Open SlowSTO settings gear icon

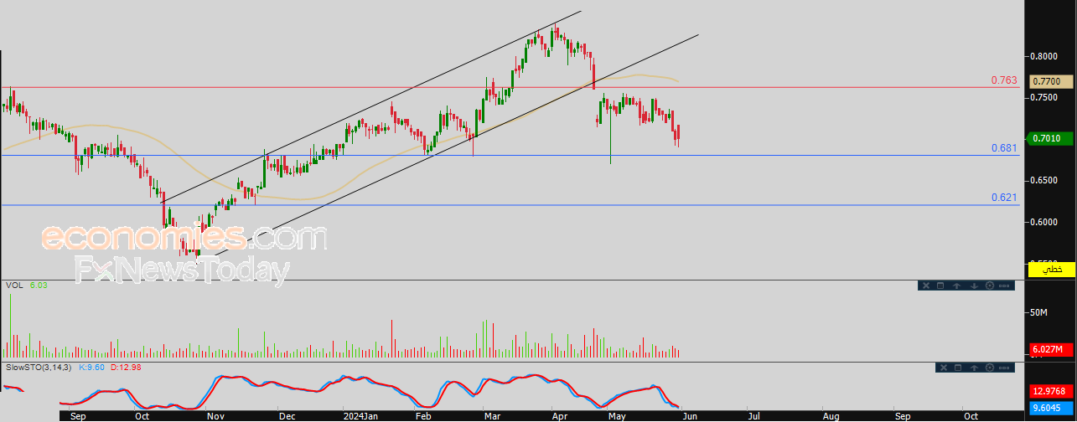[990, 368]
